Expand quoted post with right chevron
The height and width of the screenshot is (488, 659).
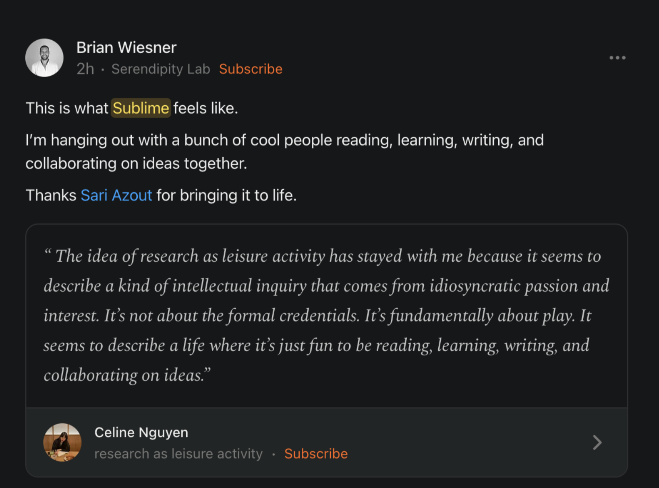point(597,442)
